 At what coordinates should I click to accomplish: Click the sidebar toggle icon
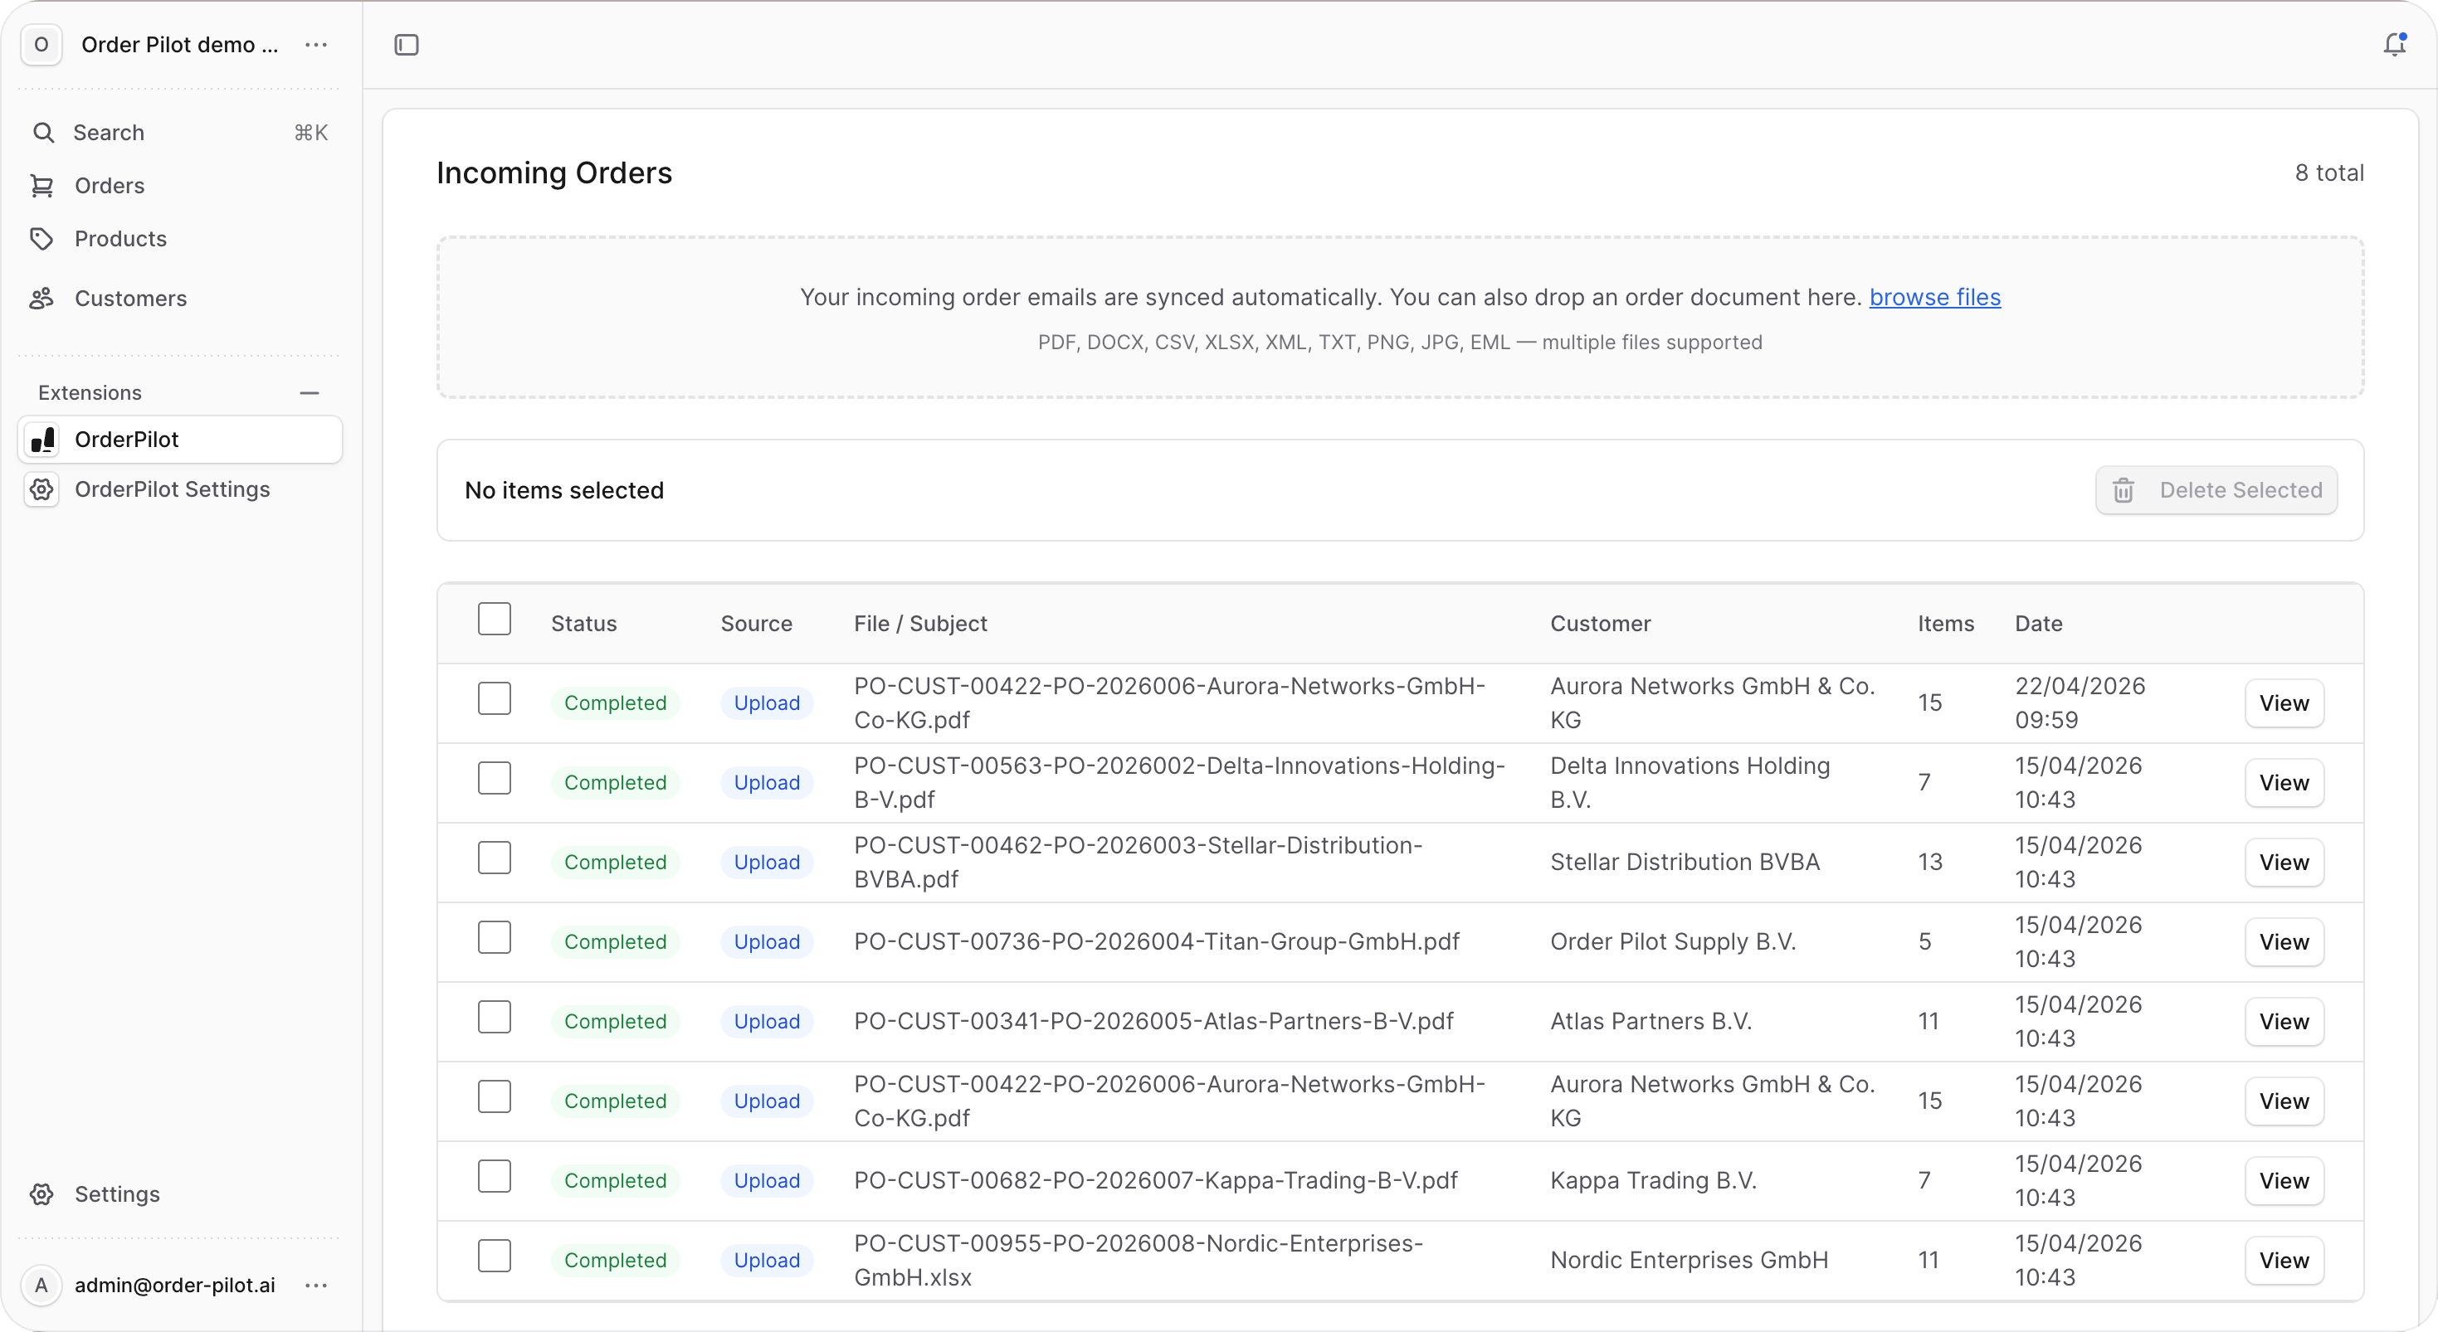click(x=406, y=45)
